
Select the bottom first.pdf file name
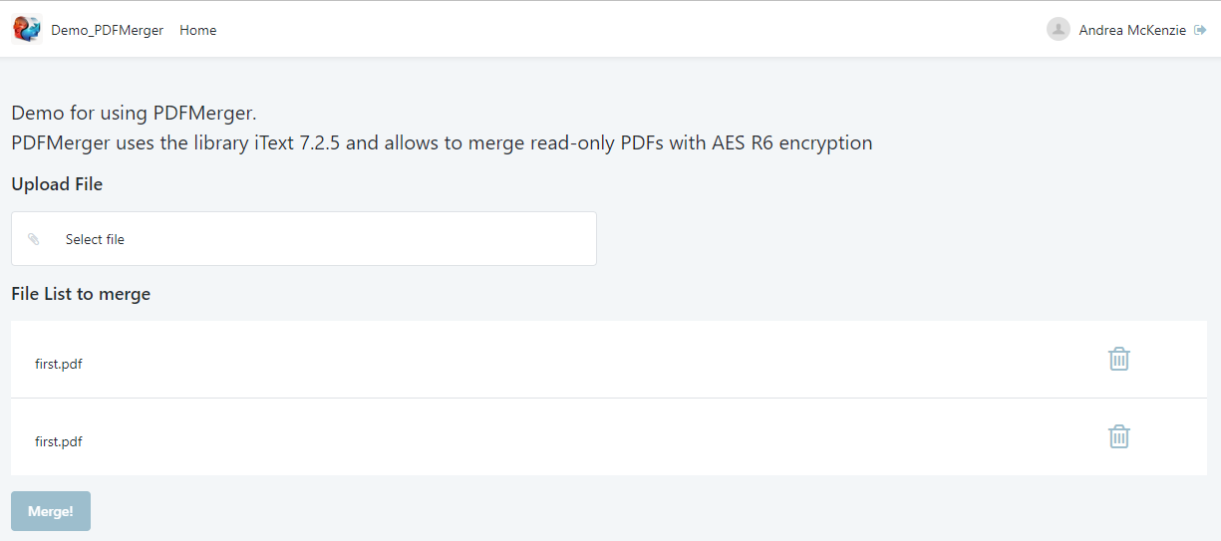[x=59, y=441]
